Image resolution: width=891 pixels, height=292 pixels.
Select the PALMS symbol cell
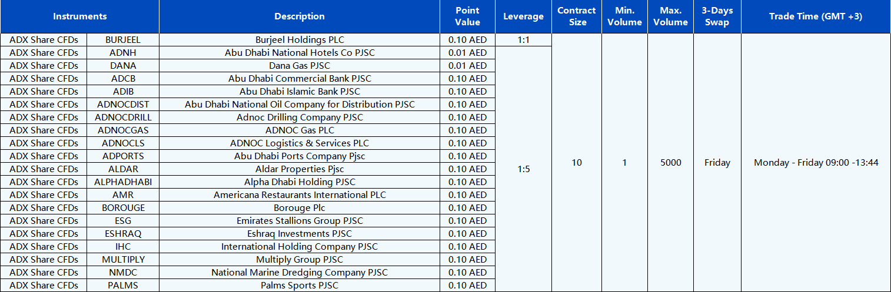[x=123, y=286]
